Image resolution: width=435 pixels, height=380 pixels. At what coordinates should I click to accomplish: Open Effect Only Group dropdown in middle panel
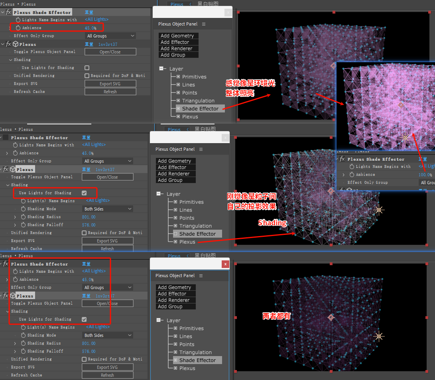pos(108,161)
